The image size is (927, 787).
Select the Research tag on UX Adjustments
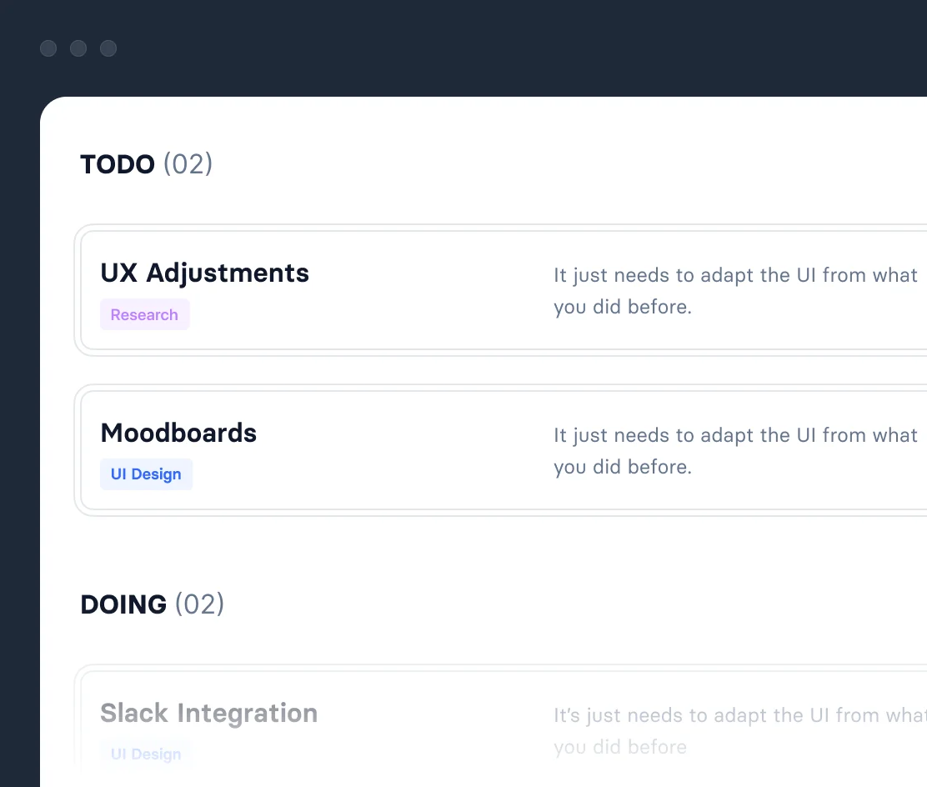tap(144, 315)
